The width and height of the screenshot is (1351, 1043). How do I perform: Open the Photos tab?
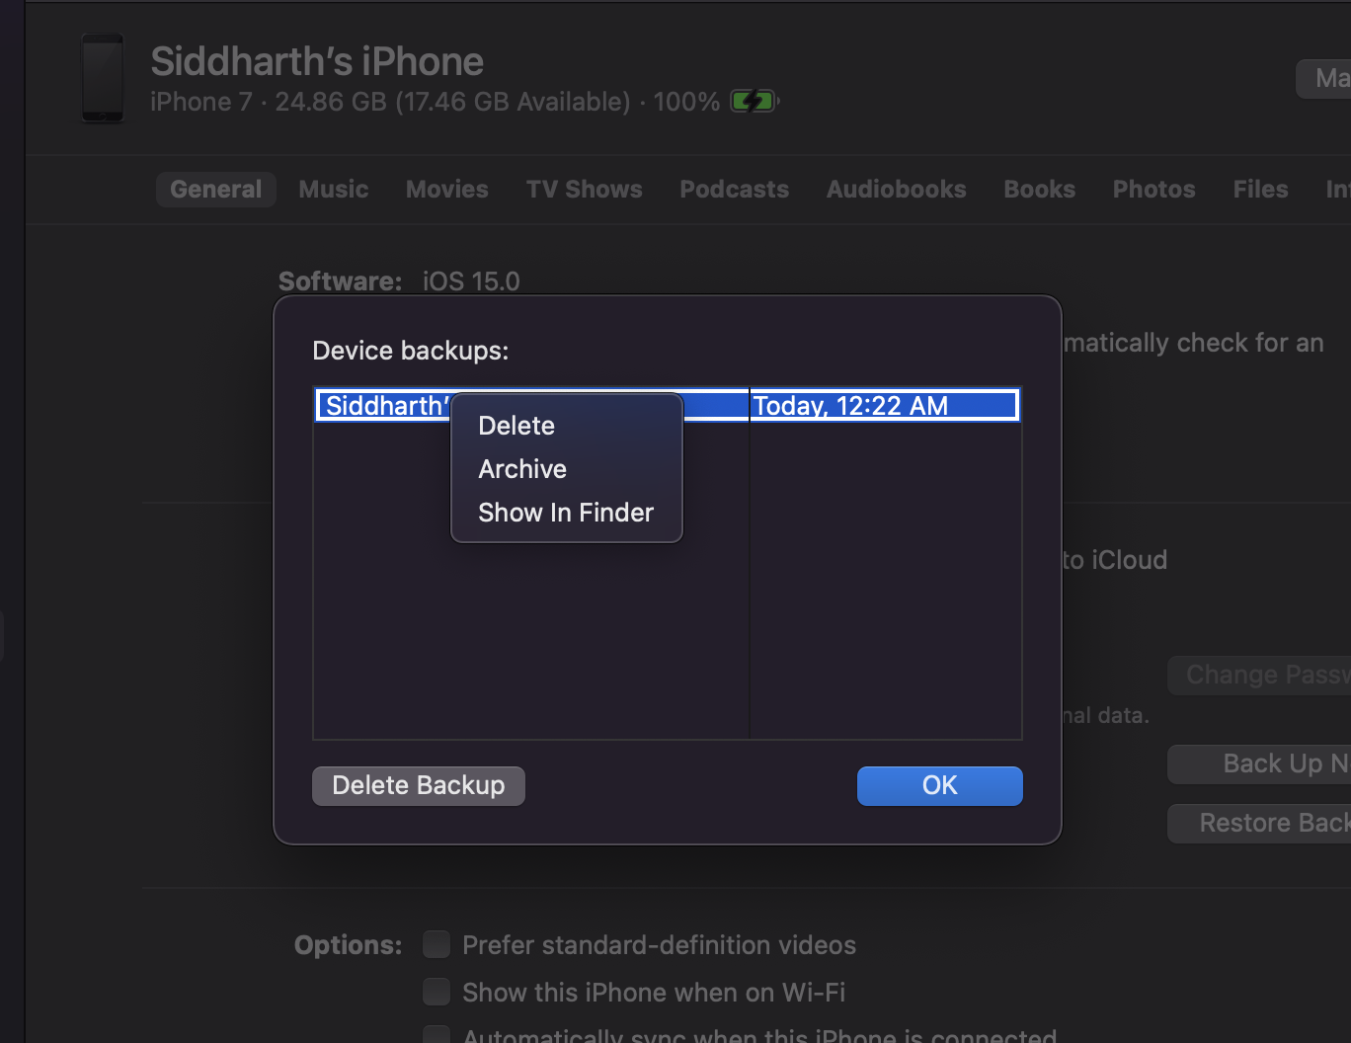(1154, 189)
